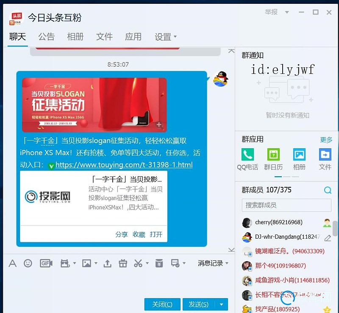
Task: Open the gift box icon
Action: 123,263
